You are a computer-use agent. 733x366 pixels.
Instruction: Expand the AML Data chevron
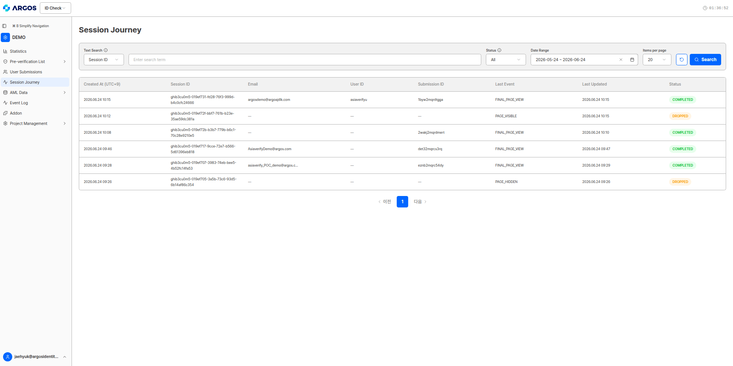point(65,92)
